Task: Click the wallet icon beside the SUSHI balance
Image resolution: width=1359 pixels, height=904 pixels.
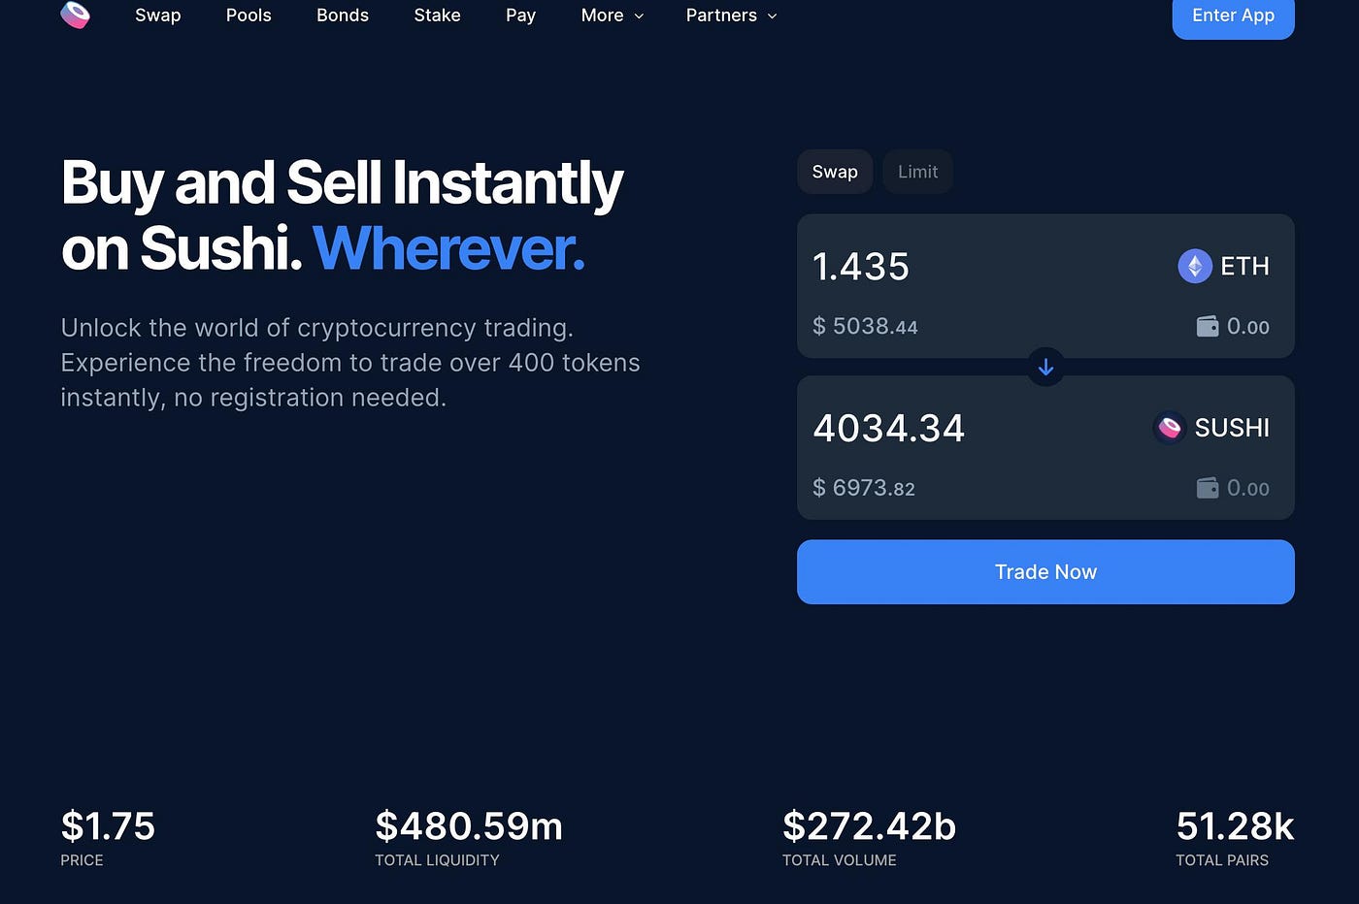Action: click(1208, 488)
